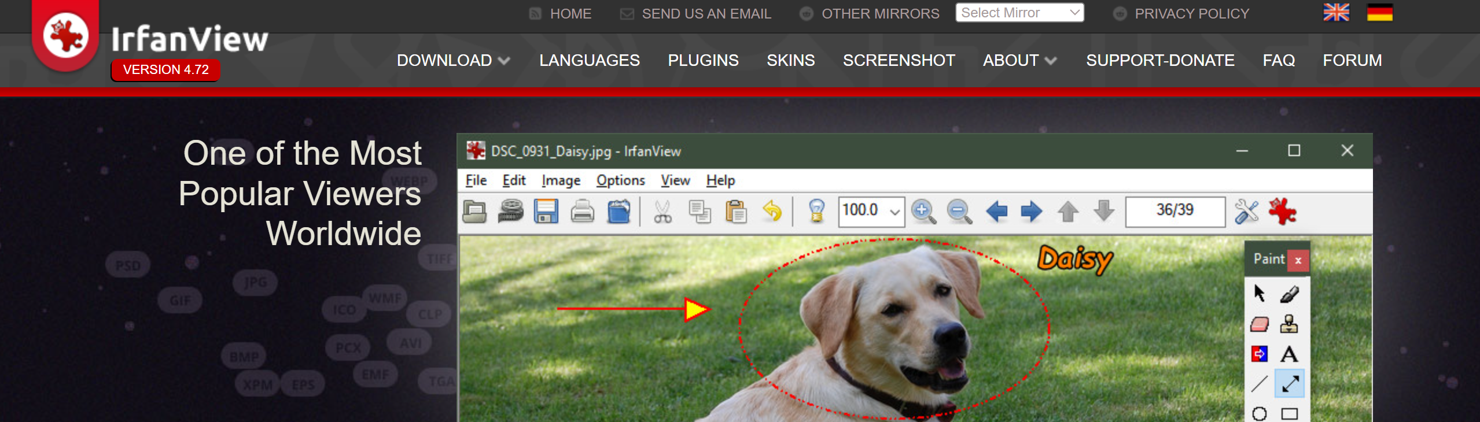Go to previous image with blue left arrow
The height and width of the screenshot is (422, 1480).
pos(996,212)
